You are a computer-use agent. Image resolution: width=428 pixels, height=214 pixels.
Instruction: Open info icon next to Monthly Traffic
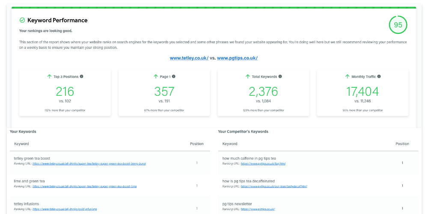pos(379,77)
